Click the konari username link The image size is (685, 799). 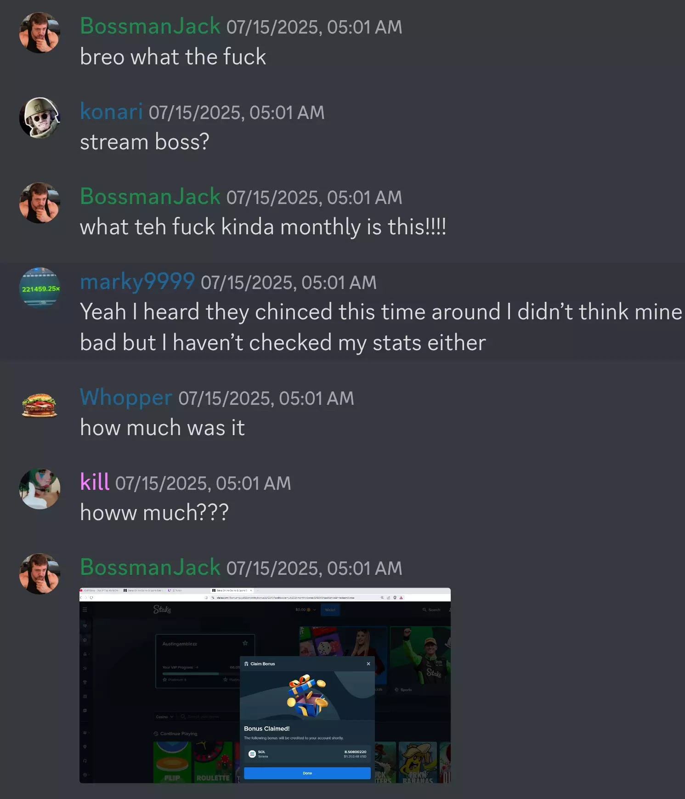tap(112, 112)
